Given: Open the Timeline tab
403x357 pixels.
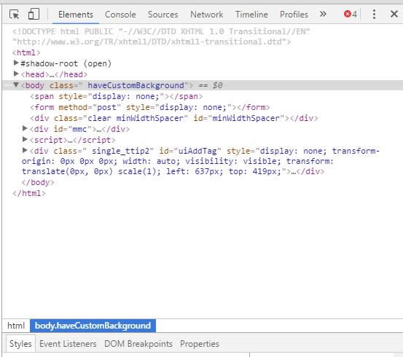Looking at the screenshot, I should 251,15.
